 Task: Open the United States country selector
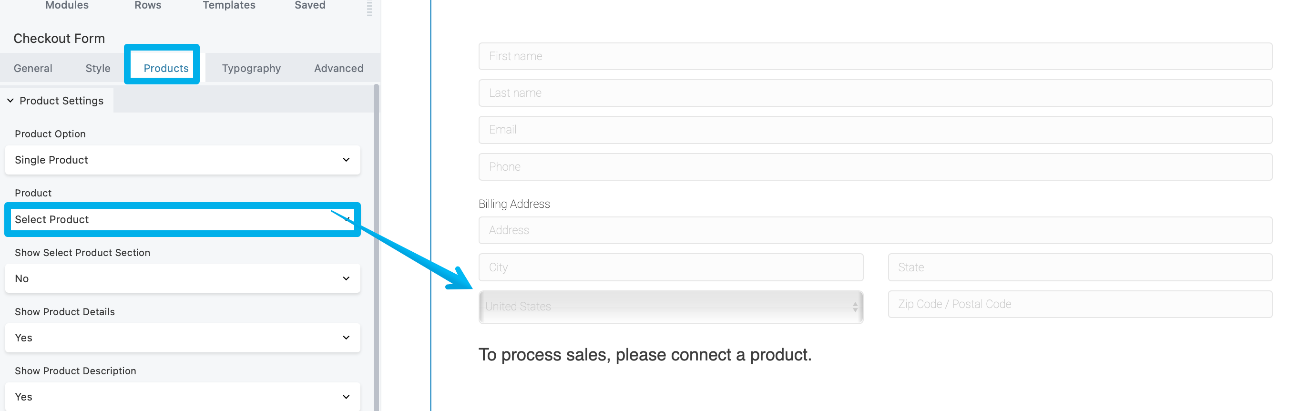[x=670, y=307]
